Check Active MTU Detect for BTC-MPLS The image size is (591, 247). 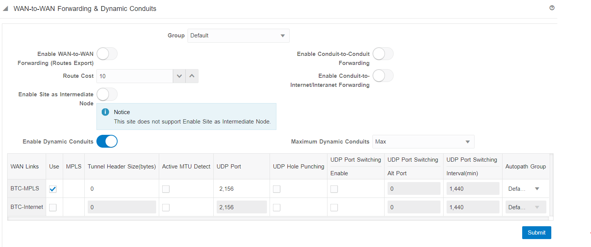click(x=166, y=189)
